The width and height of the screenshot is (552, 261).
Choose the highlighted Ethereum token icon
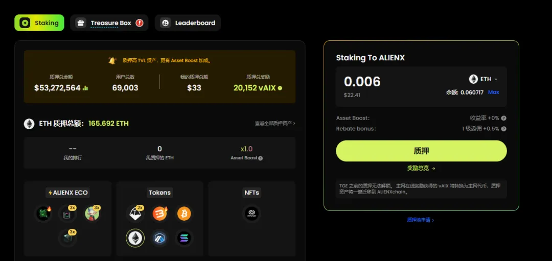click(x=135, y=238)
